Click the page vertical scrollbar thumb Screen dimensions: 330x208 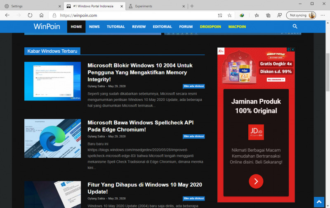pyautogui.click(x=328, y=72)
